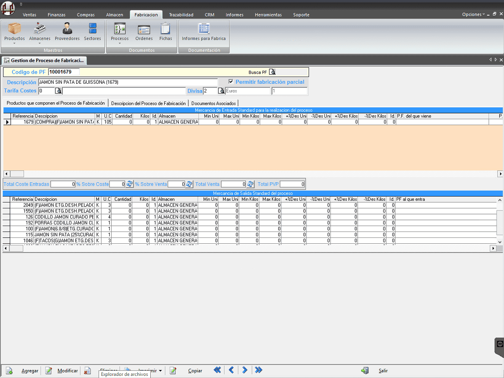Screen dimensions: 504x378
Task: Click the Eliminar delete-document icon
Action: 88,370
